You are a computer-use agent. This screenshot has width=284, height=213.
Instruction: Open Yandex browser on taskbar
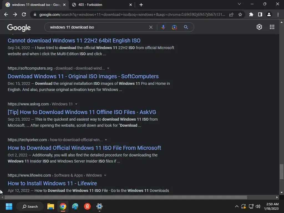click(x=87, y=206)
